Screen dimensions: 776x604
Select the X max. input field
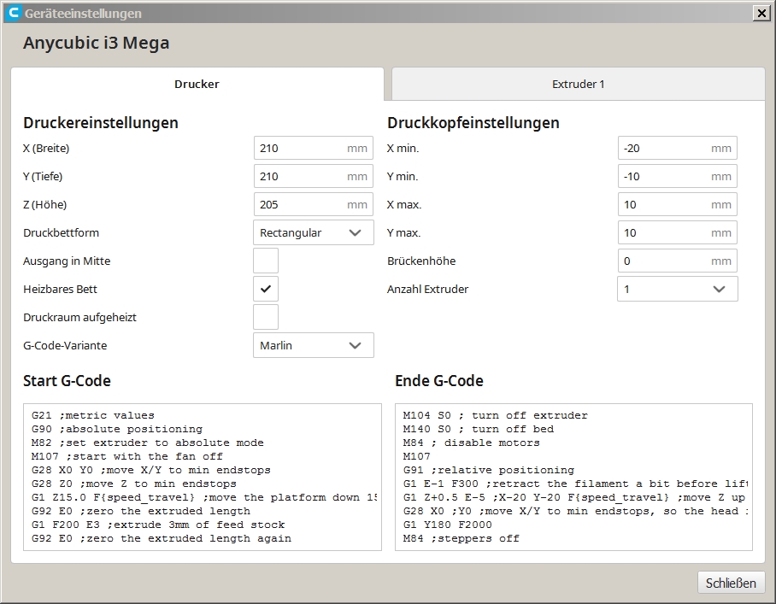[x=663, y=204]
